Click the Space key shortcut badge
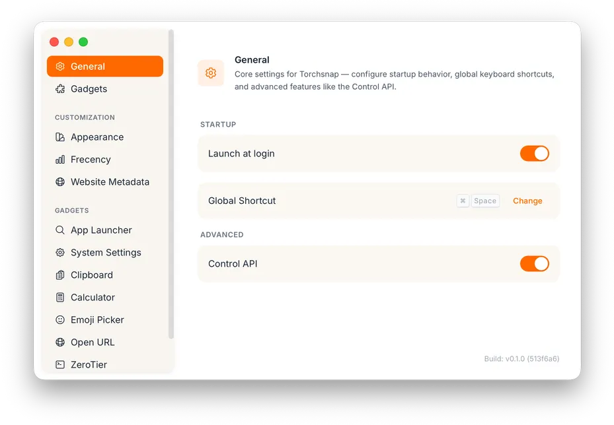 coord(485,201)
